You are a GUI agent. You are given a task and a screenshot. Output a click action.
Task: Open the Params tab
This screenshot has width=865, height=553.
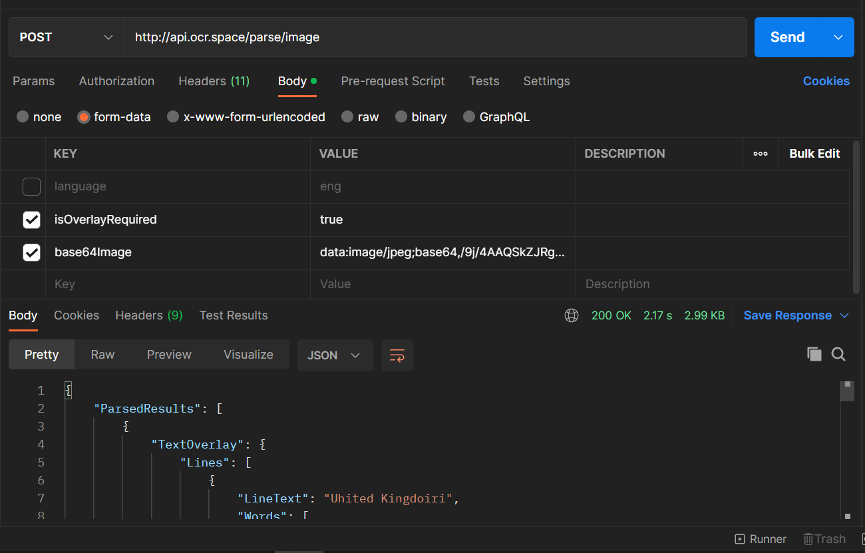[34, 81]
